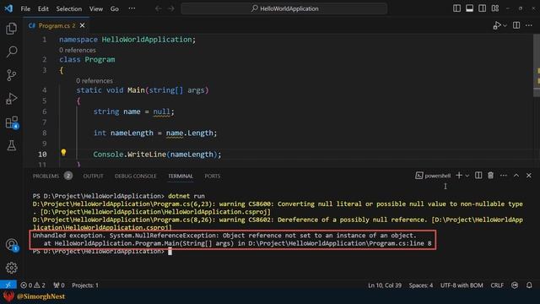Click 0 references above class Program
The image size is (540, 304).
coord(78,50)
